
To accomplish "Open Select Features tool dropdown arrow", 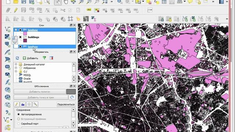I will [143, 1].
